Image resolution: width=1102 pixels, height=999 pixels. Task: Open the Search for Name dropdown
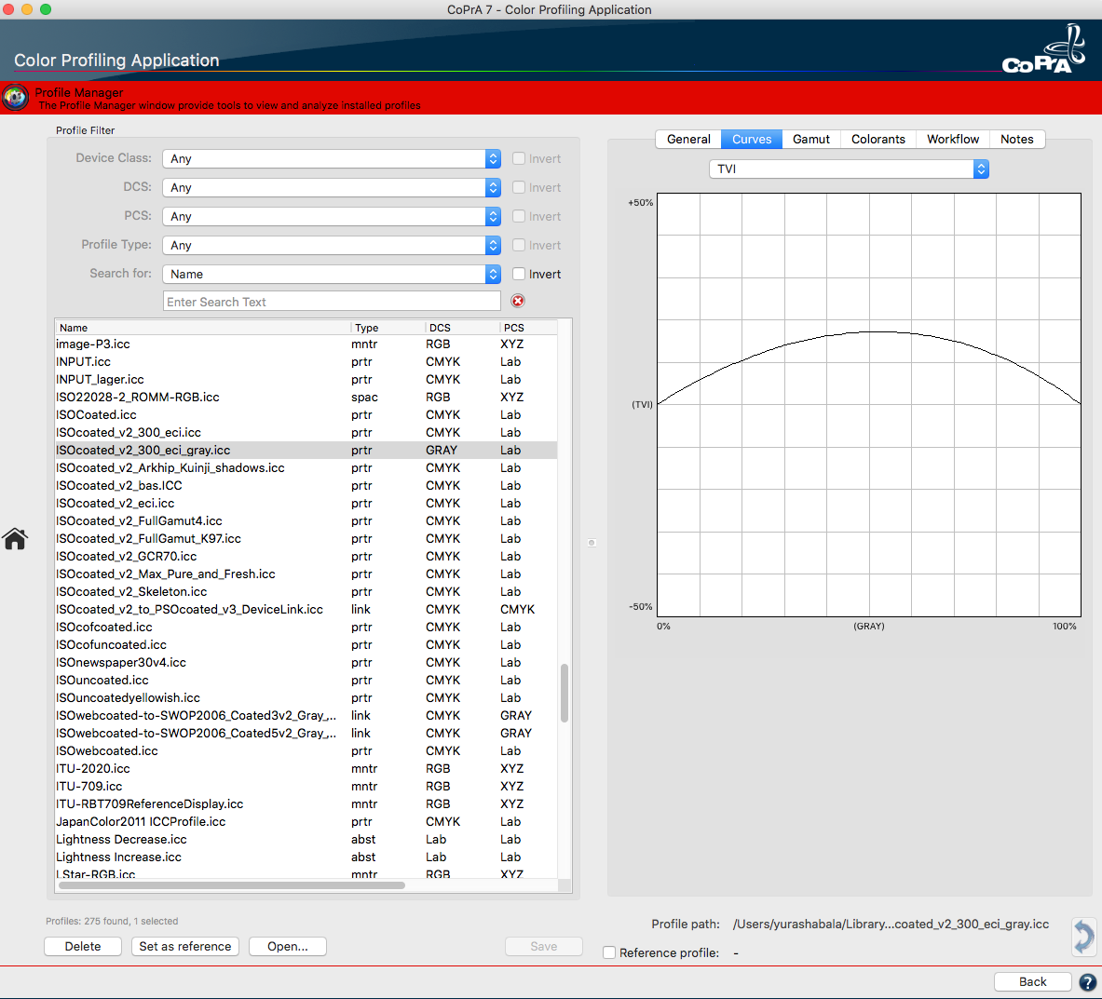coord(331,274)
